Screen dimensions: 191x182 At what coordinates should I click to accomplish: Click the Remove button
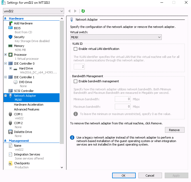pyautogui.click(x=174, y=130)
